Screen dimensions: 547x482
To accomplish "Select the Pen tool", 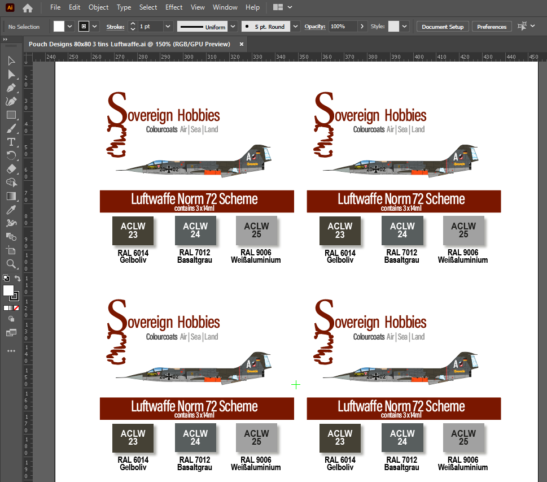I will (11, 88).
